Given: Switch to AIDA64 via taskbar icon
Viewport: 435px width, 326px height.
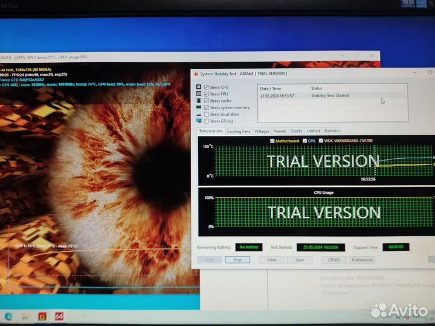Looking at the screenshot, I should point(59,316).
